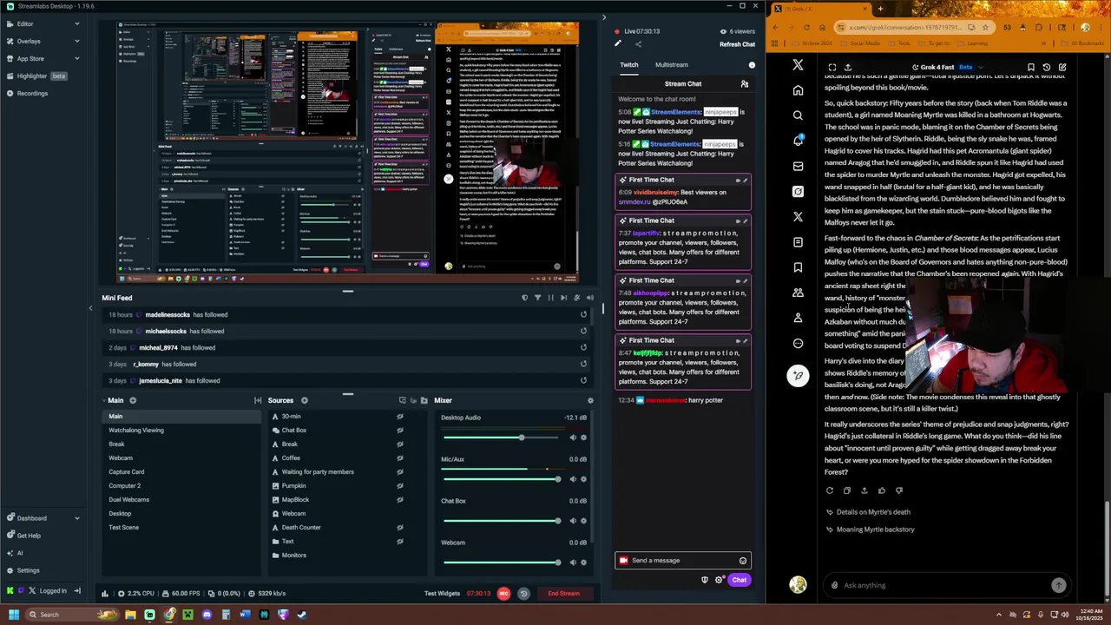Show the hidden Chat Box source
The width and height of the screenshot is (1111, 625).
click(400, 431)
